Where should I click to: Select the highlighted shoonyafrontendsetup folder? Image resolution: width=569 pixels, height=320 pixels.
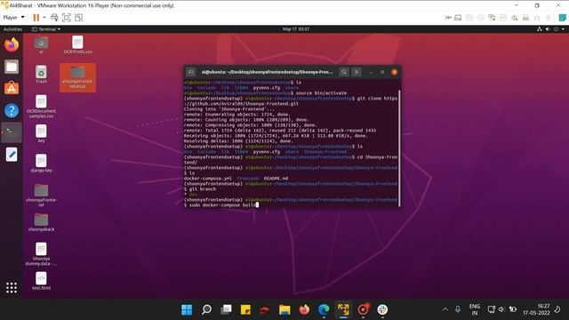tap(77, 77)
